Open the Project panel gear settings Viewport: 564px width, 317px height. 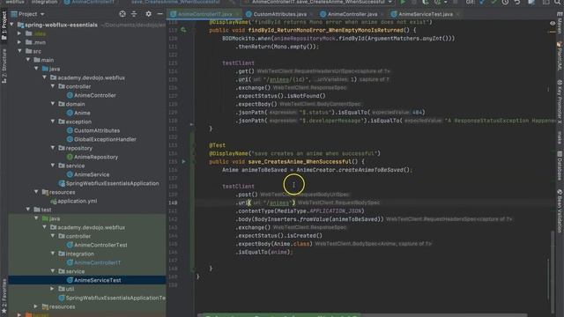click(148, 14)
